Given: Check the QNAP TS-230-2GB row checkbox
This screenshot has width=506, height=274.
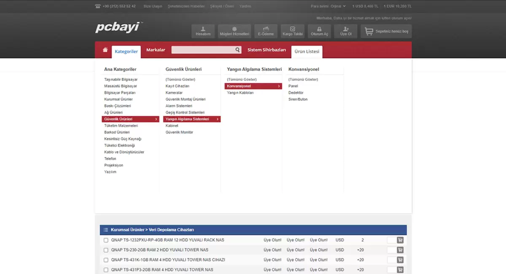Looking at the screenshot, I should (x=106, y=250).
